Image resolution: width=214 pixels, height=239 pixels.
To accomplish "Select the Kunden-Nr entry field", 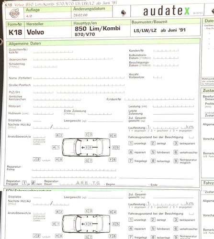I will click(x=166, y=51).
